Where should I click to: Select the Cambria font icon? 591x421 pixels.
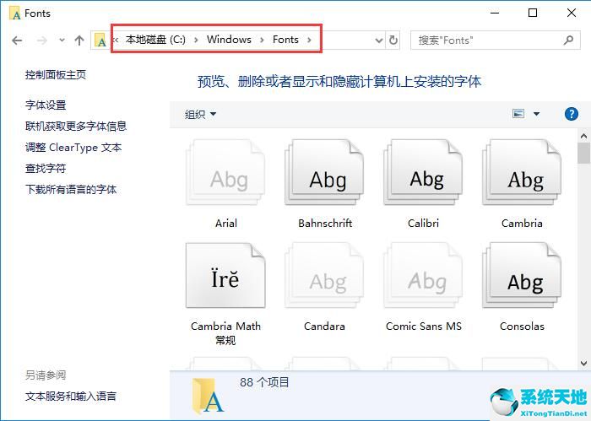(522, 172)
